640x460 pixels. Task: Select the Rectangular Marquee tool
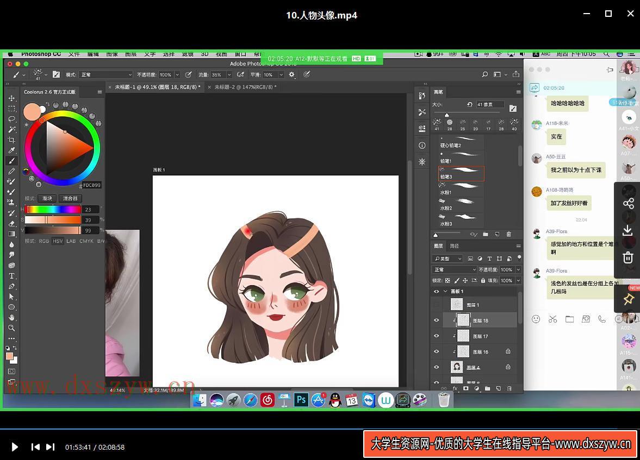tap(11, 109)
